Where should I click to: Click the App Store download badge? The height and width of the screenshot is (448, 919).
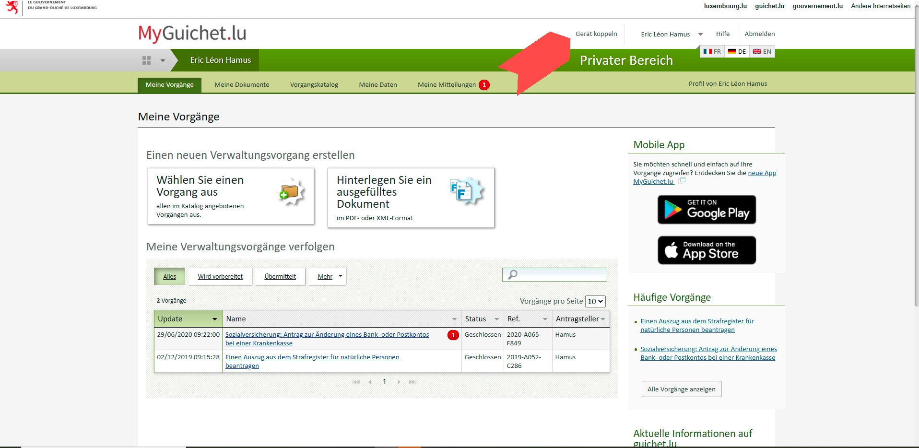click(707, 250)
